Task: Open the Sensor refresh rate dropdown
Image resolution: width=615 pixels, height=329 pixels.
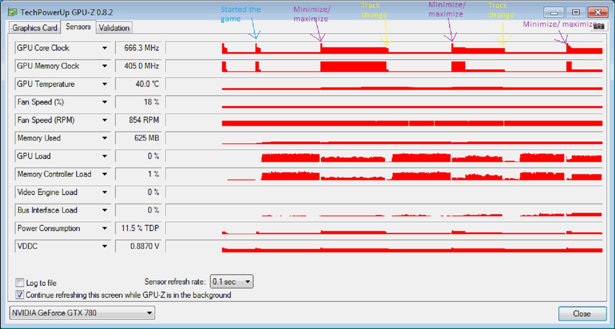Action: pos(232,282)
